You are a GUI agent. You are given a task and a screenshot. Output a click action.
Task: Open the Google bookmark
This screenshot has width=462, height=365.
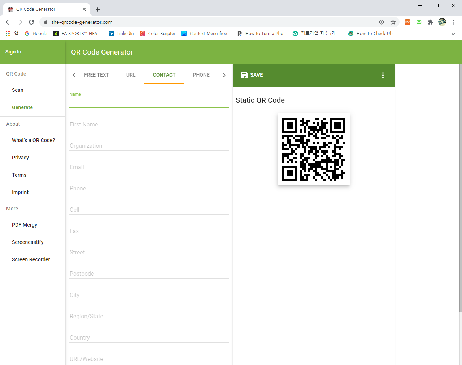click(36, 33)
